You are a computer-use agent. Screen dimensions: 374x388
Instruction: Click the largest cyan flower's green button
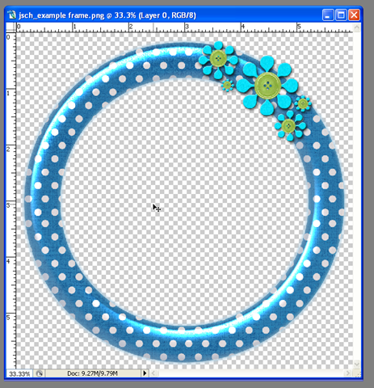click(267, 86)
